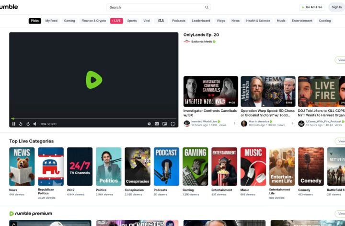Open the Gaming tab
This screenshot has width=345, height=226.
click(x=69, y=21)
